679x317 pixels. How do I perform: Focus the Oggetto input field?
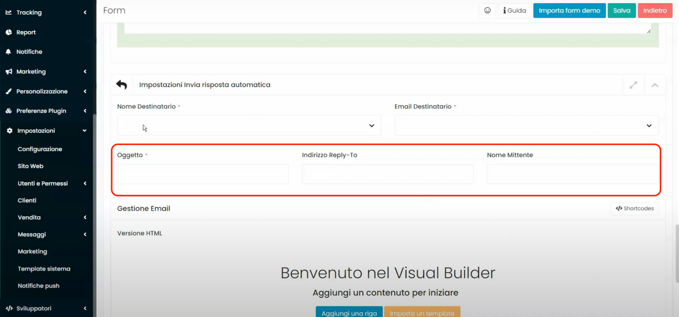click(203, 174)
